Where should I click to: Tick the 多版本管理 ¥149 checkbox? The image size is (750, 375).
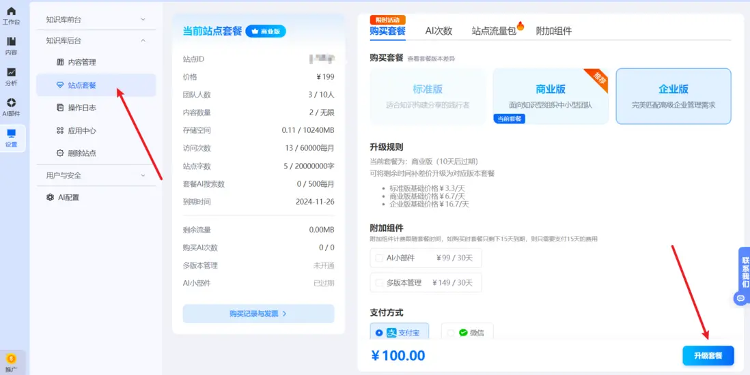379,283
